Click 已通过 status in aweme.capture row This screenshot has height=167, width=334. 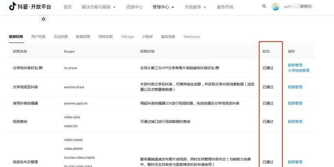point(268,103)
